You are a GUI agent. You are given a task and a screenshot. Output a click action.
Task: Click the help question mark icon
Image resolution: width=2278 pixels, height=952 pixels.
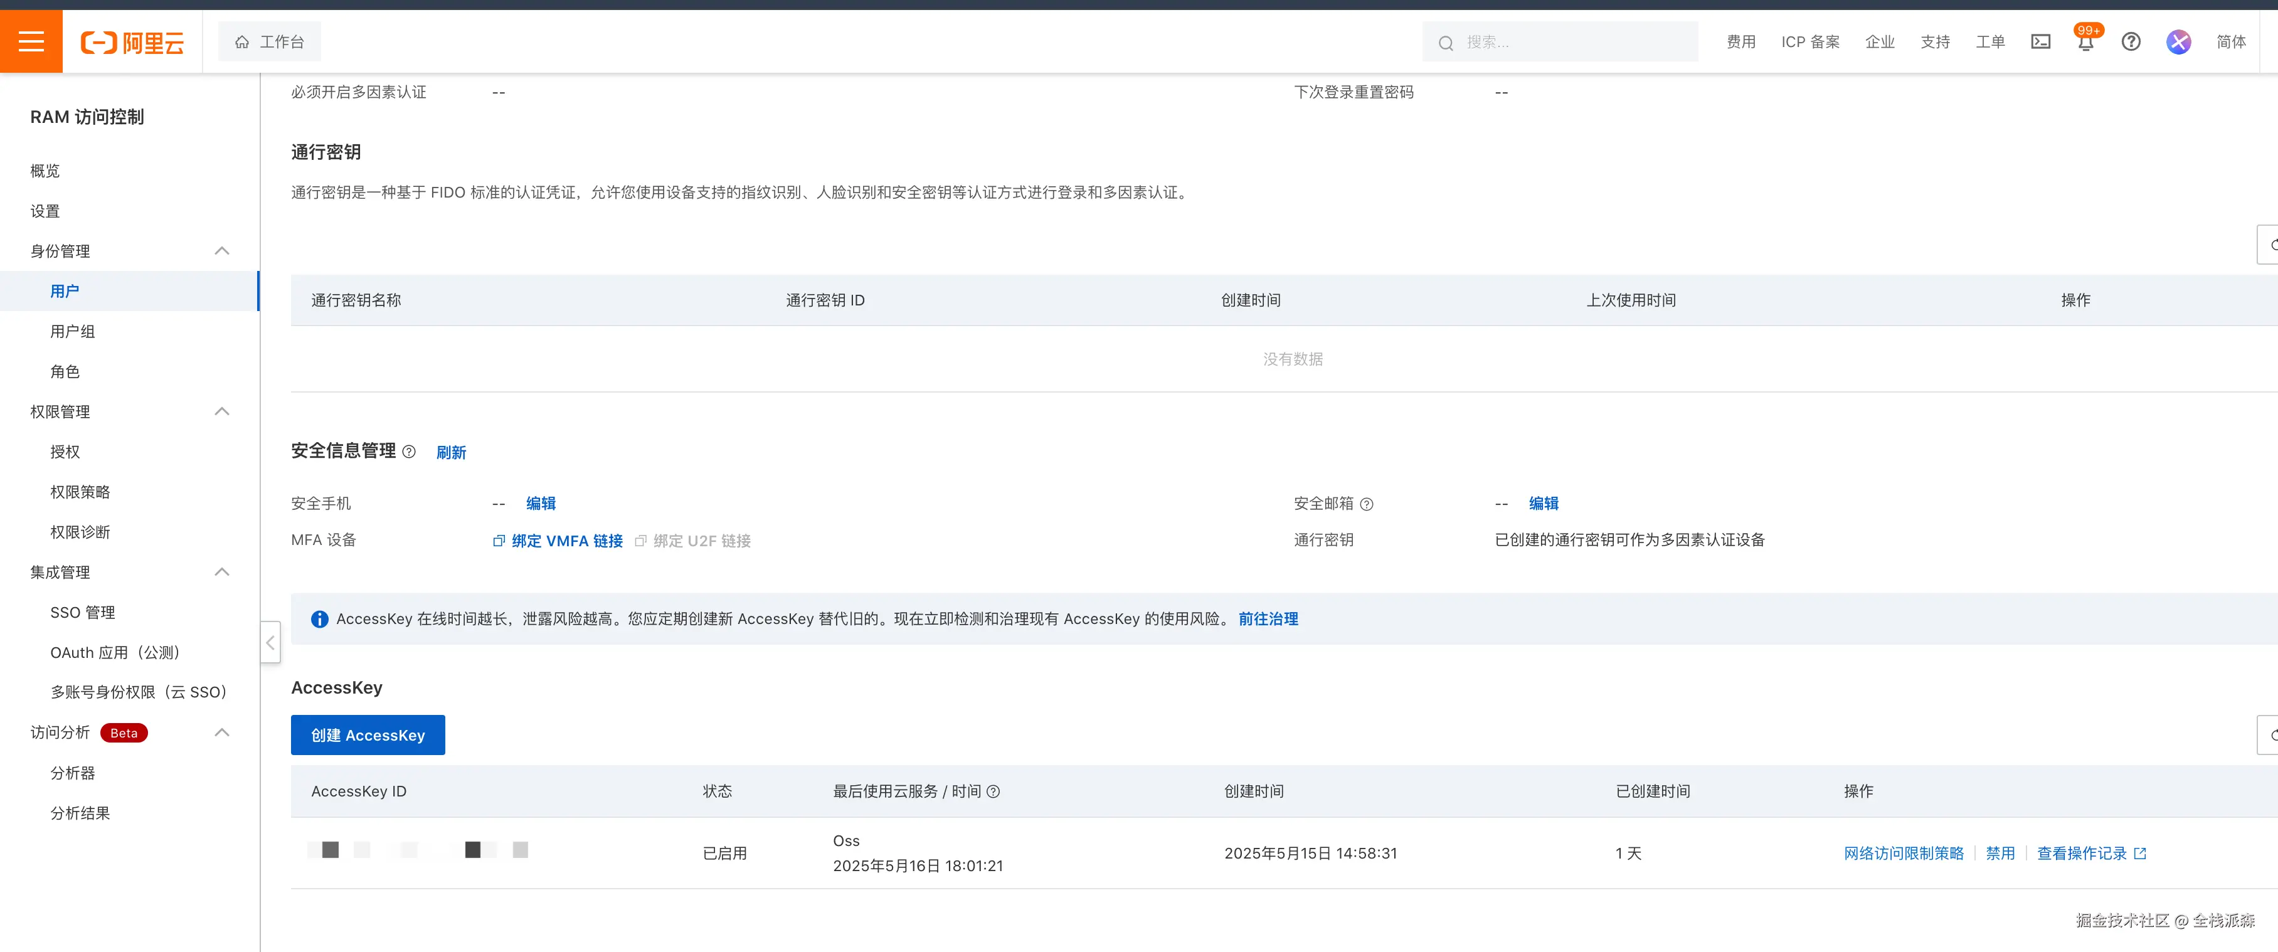pos(2131,41)
